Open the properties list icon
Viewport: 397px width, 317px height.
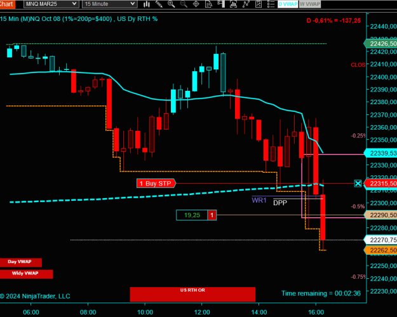tap(271, 4)
